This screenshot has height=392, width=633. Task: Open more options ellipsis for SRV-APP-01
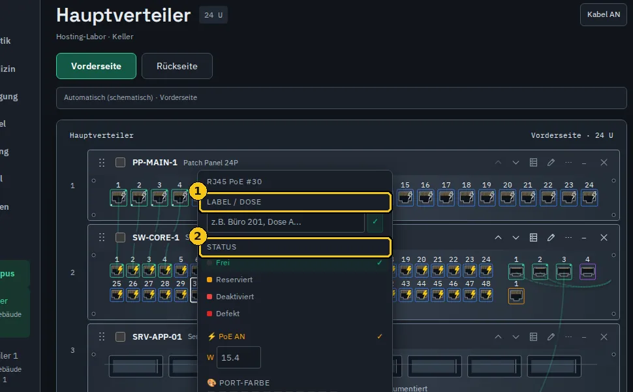[x=568, y=336]
